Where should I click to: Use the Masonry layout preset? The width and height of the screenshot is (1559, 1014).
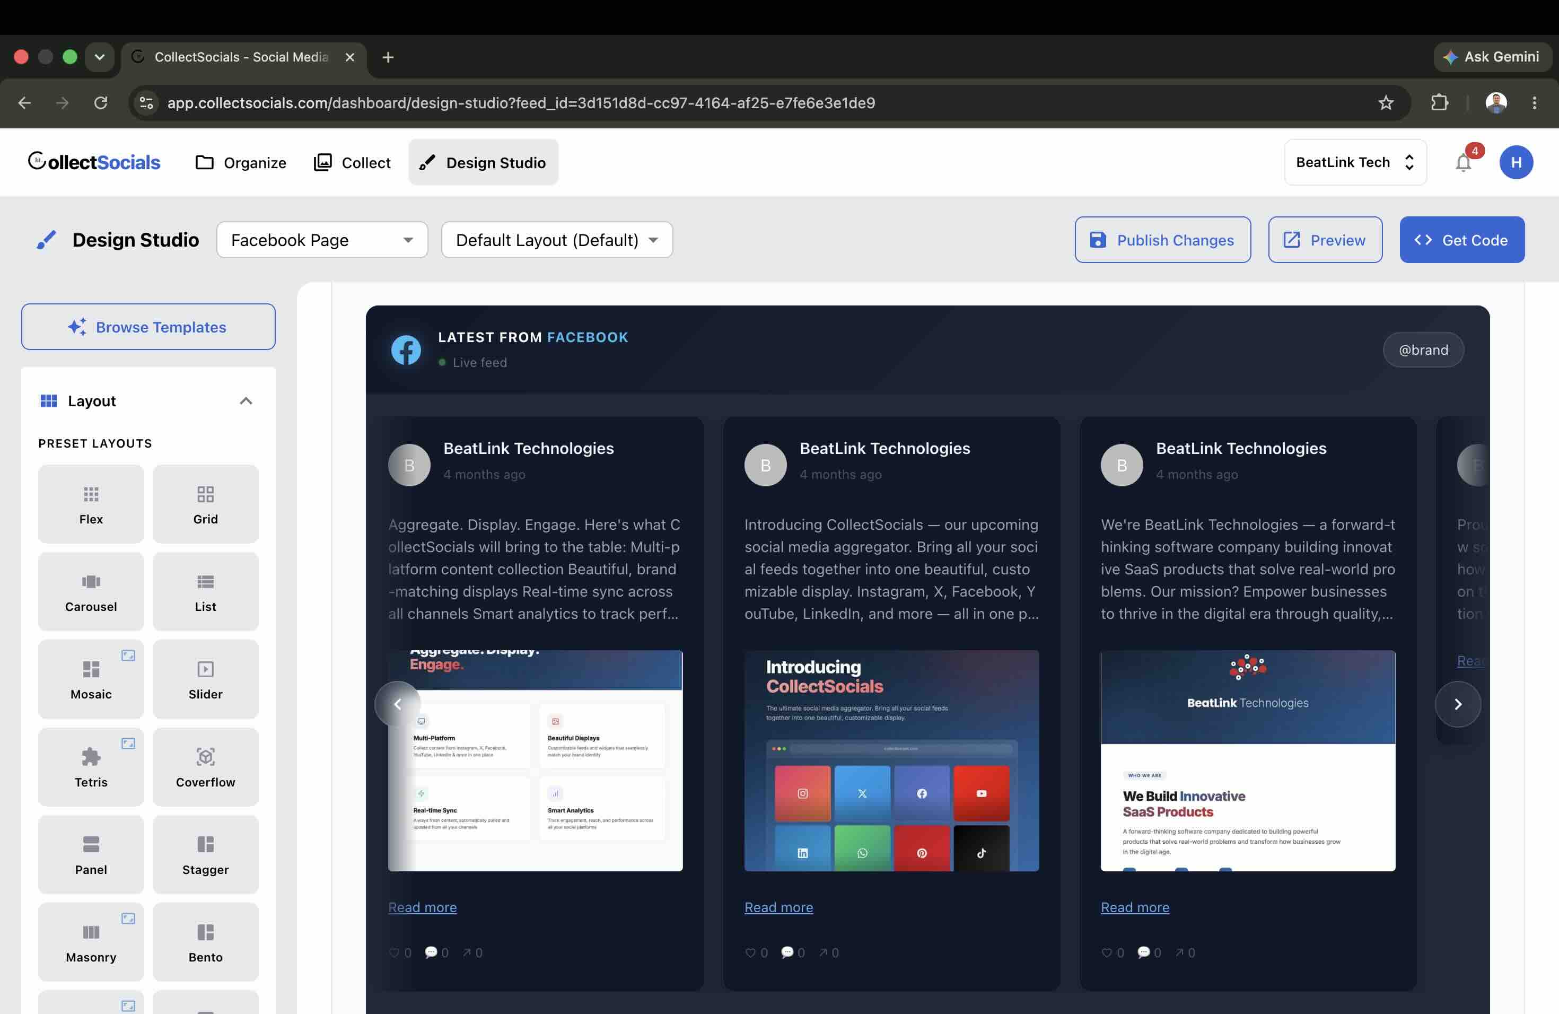click(91, 942)
